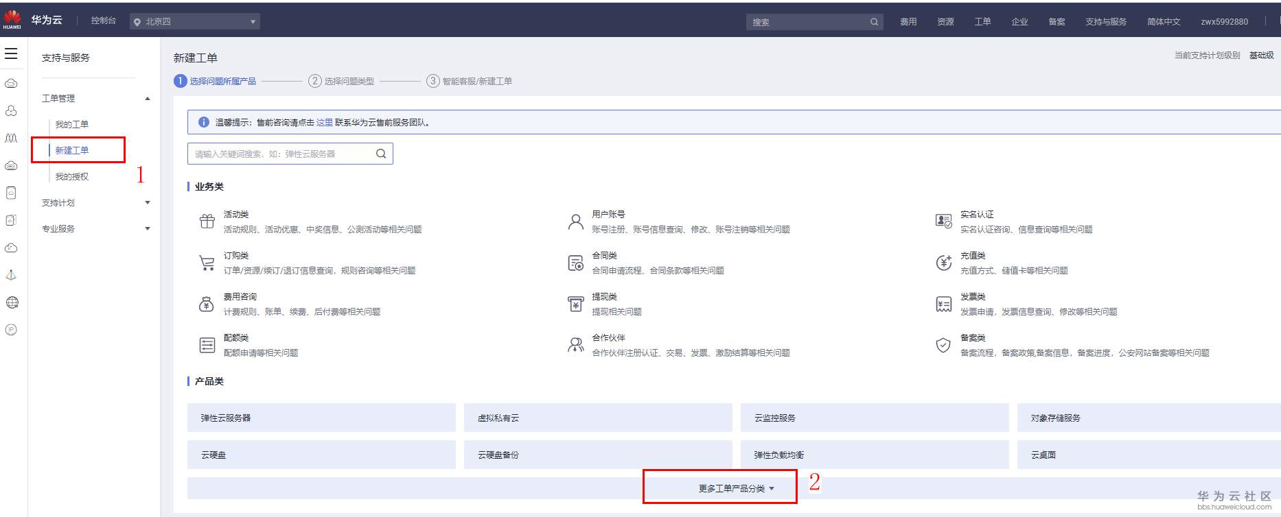
Task: Click the shield icon for 备案类
Action: 944,345
